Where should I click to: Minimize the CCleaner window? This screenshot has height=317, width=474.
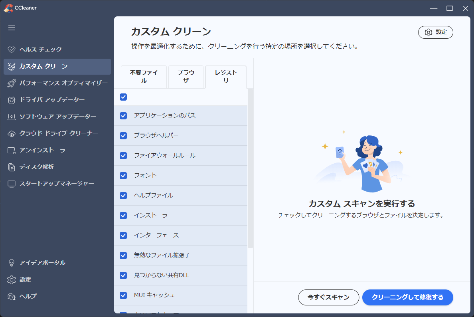(x=434, y=8)
